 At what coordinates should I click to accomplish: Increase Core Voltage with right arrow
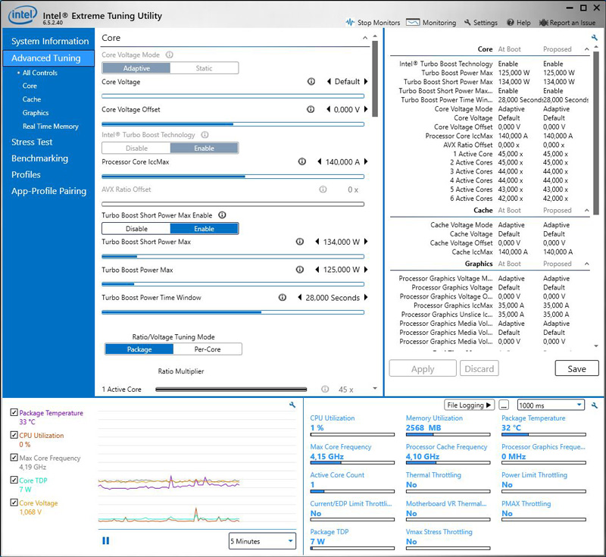(x=366, y=82)
